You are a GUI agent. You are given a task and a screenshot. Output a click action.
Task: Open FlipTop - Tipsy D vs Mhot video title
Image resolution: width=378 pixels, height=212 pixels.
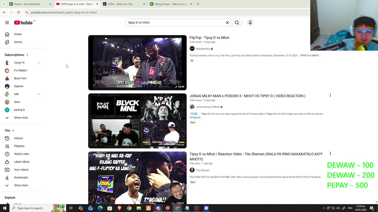pyautogui.click(x=209, y=38)
